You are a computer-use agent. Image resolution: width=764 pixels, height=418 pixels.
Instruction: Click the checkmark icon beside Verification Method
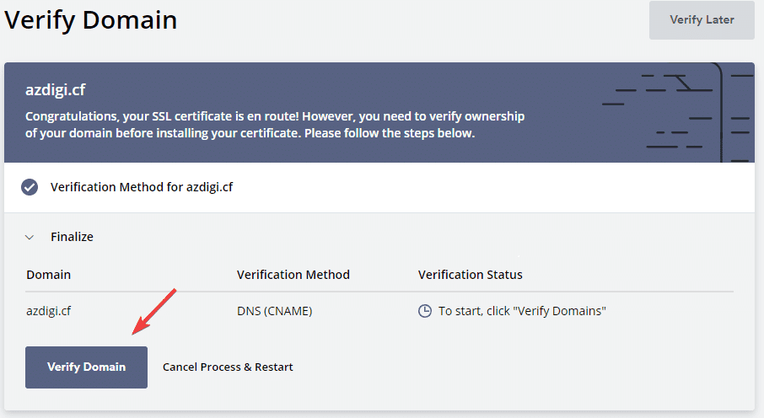click(x=30, y=187)
